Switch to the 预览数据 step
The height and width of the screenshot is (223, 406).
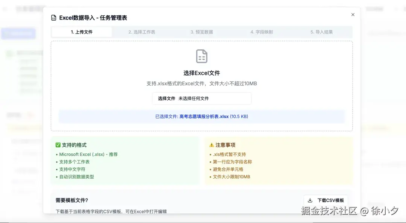(202, 32)
